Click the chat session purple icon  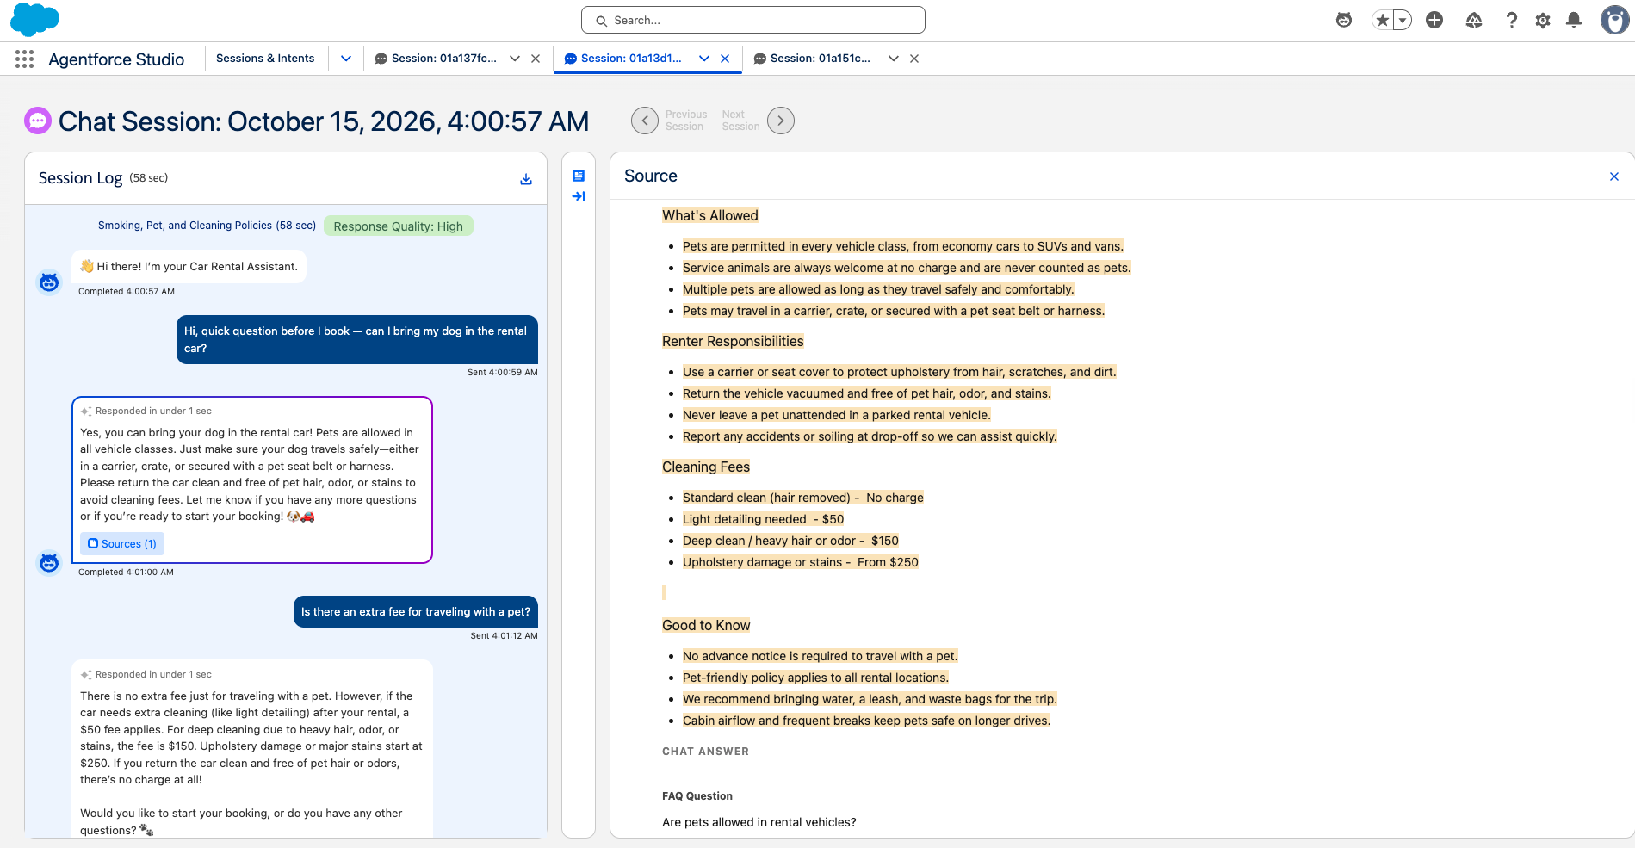click(x=38, y=121)
